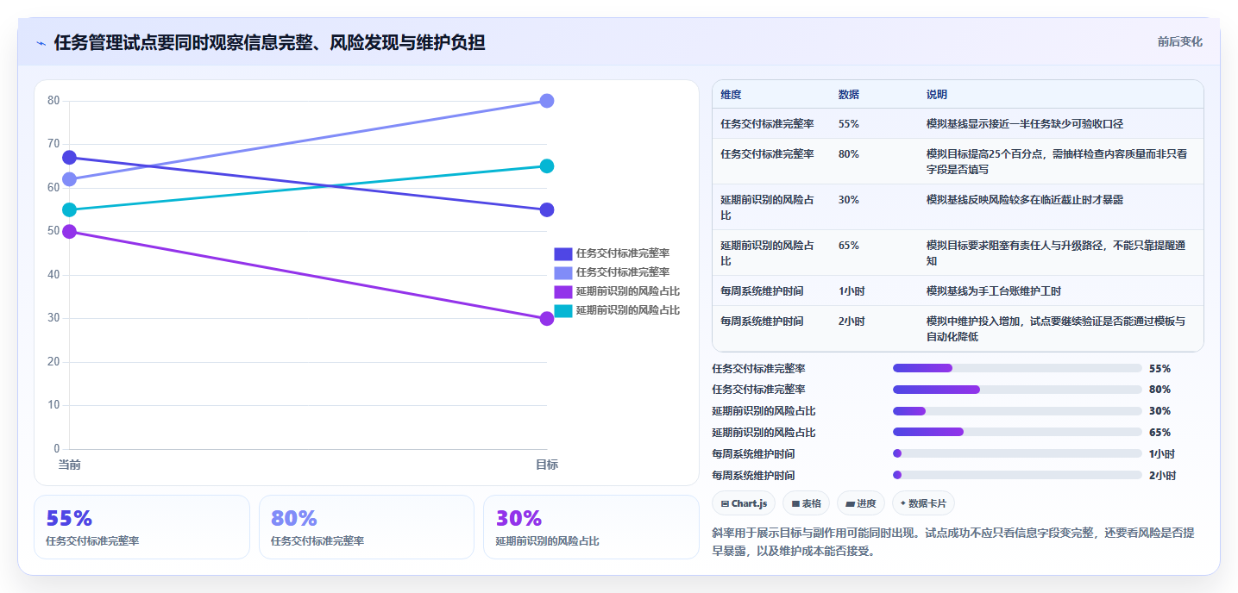The width and height of the screenshot is (1238, 593).
Task: Click the 65% cell in the table's 数据 column
Action: (x=848, y=246)
